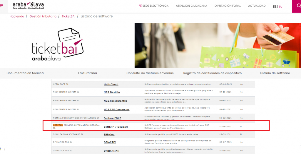Click the SoftERP description text

(177, 126)
